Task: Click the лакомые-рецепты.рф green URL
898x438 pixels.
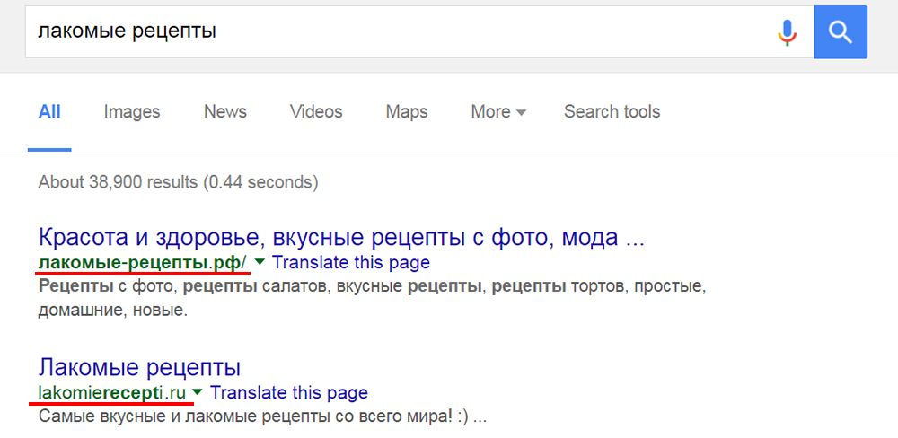Action: [x=142, y=263]
